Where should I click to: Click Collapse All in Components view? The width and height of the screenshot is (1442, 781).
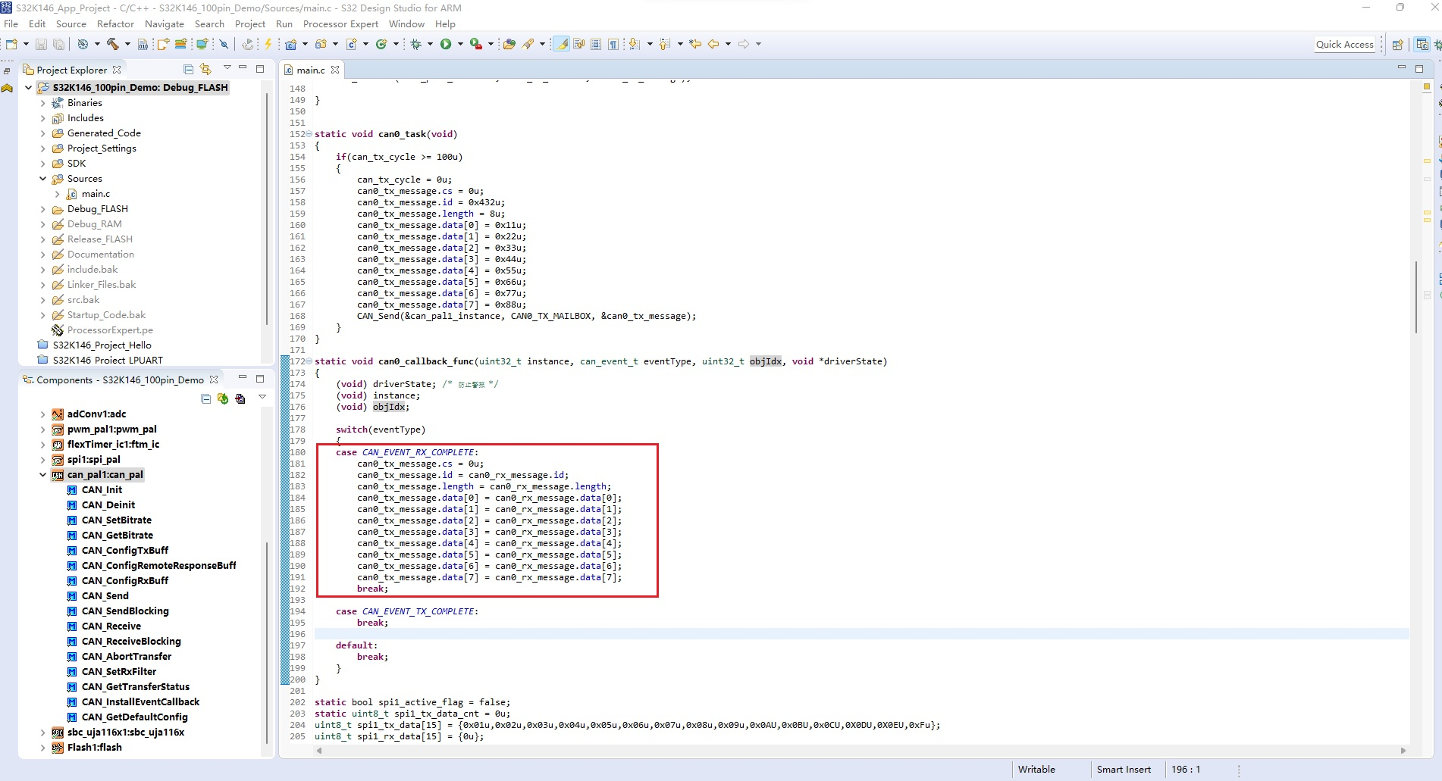(x=205, y=398)
